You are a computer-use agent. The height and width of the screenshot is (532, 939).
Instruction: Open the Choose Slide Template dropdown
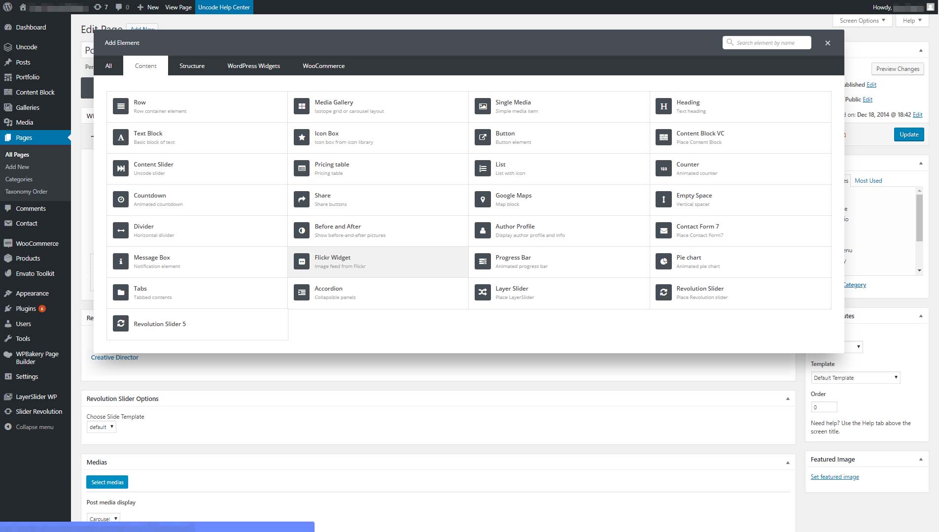coord(101,427)
